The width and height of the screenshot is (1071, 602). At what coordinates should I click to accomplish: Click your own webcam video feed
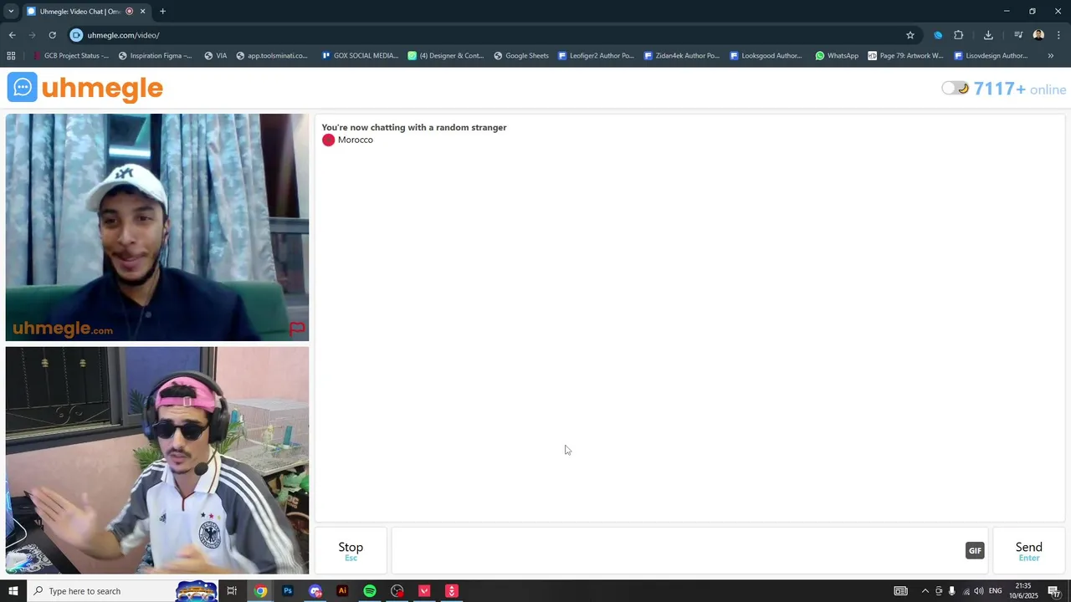157,461
